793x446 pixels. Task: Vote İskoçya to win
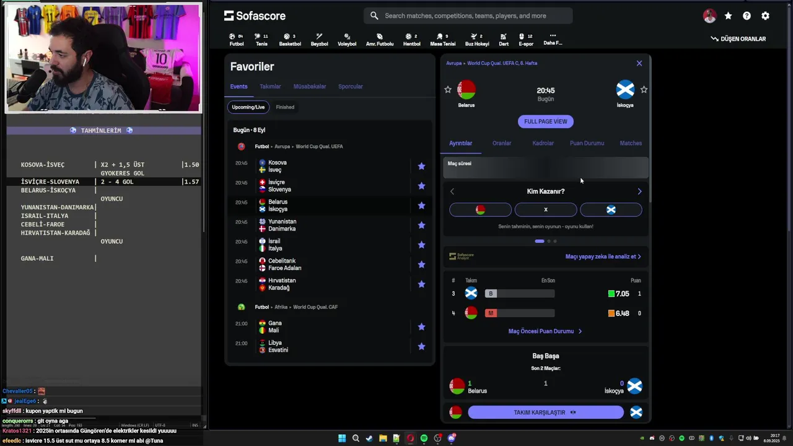611,210
